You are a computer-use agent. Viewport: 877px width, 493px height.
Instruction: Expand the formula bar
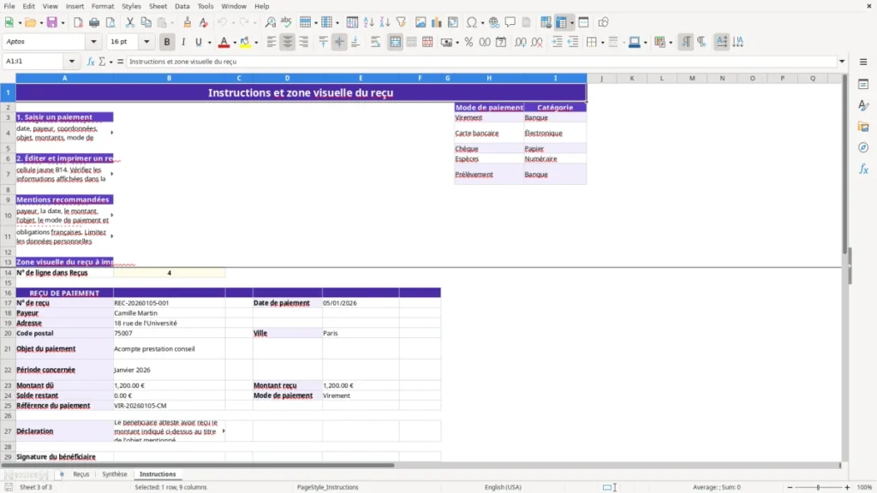coord(842,62)
